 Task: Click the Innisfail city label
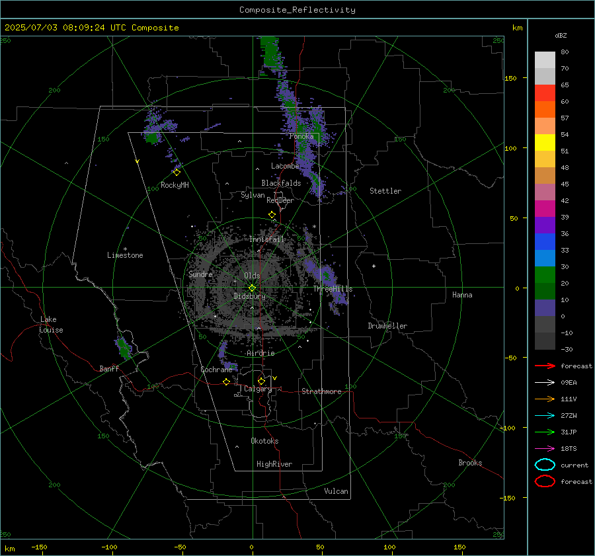coord(266,239)
